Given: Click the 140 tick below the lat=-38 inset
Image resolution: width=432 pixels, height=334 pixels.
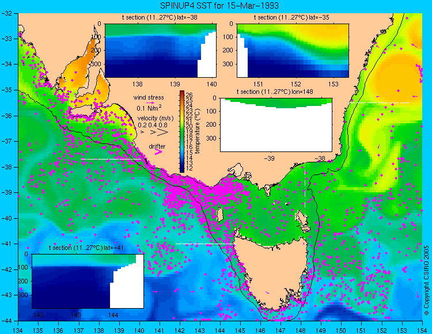Looking at the screenshot, I should click(211, 84).
